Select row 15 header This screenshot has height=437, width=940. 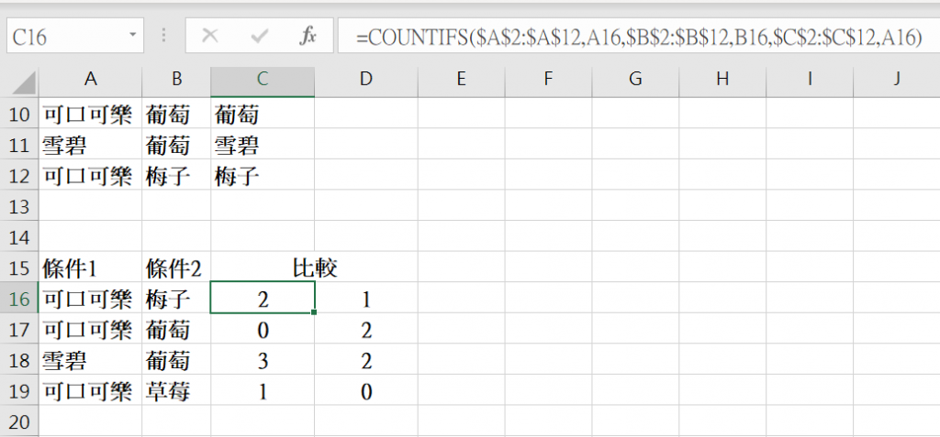pyautogui.click(x=20, y=268)
